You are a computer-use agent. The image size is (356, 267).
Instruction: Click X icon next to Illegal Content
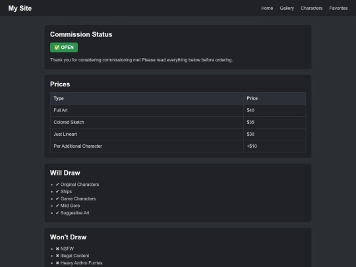tap(57, 256)
